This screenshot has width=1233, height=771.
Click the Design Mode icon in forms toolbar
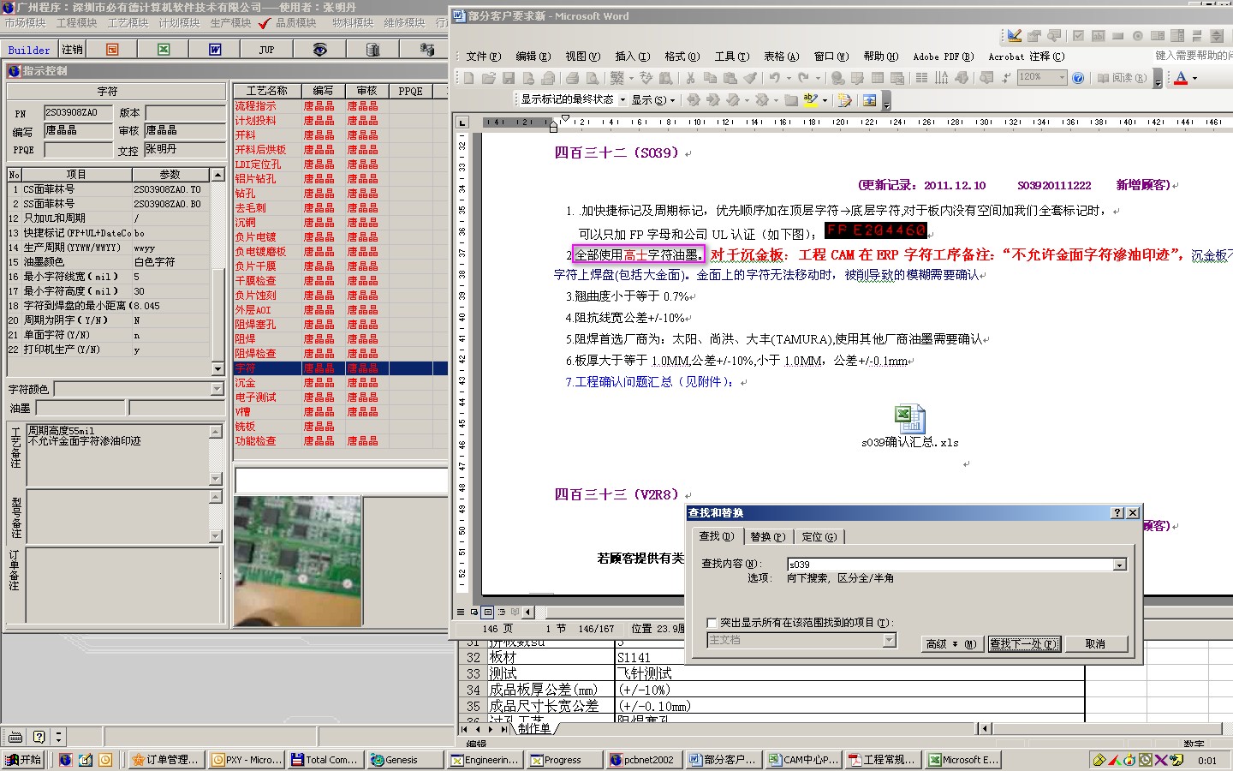[1015, 36]
